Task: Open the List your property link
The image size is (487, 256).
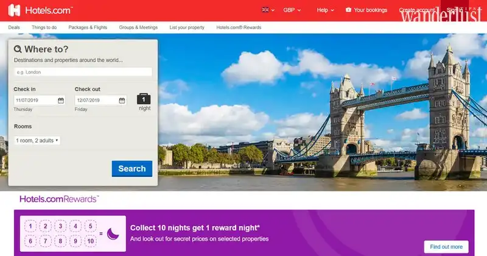Action: pos(187,27)
